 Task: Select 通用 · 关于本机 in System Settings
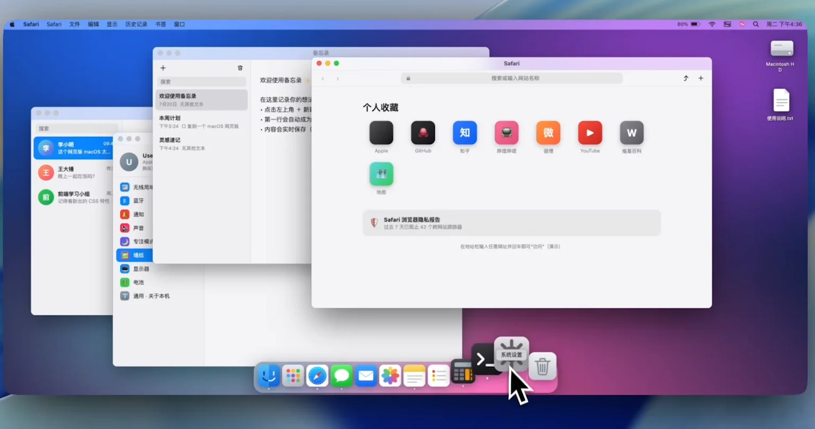pyautogui.click(x=159, y=296)
